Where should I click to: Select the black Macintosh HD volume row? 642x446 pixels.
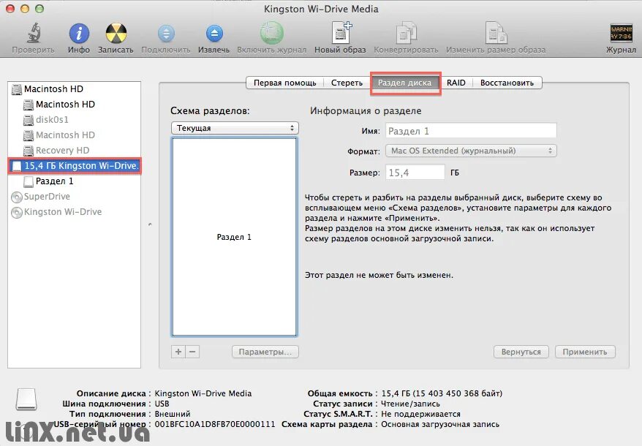[74, 105]
